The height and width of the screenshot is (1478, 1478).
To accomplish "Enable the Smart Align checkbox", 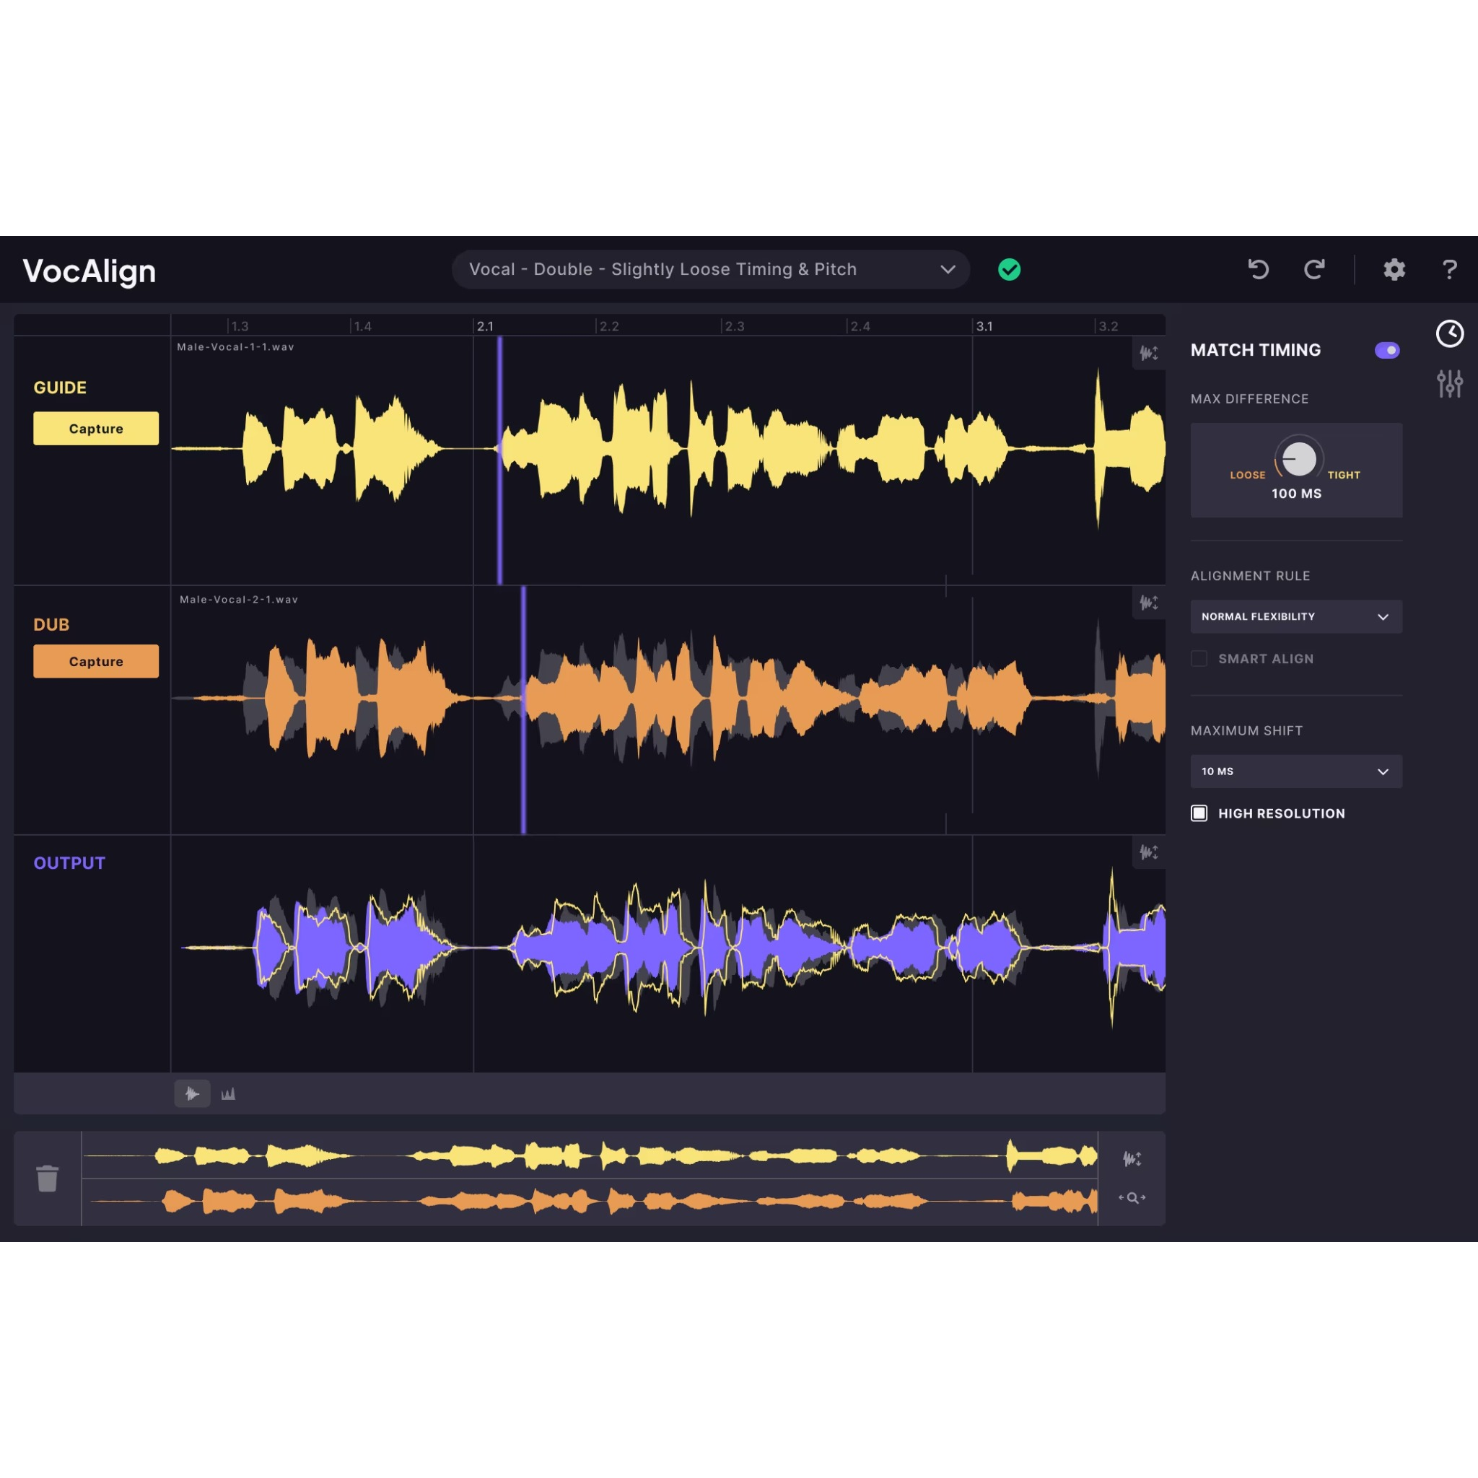I will tap(1199, 658).
